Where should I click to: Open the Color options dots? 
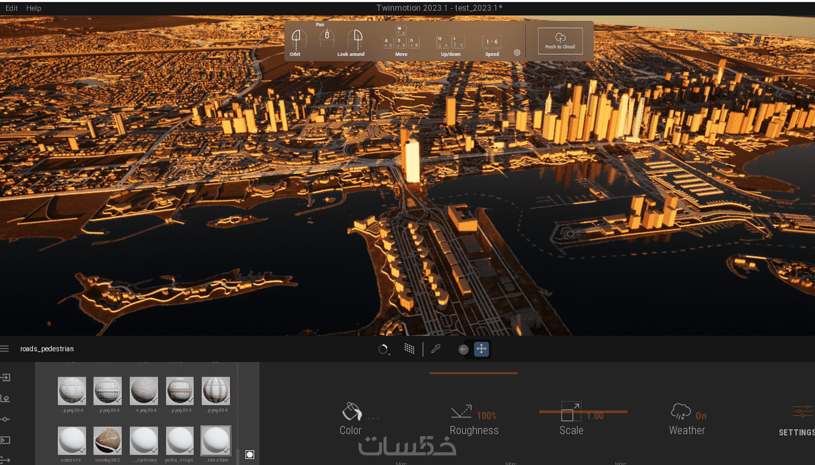[373, 418]
